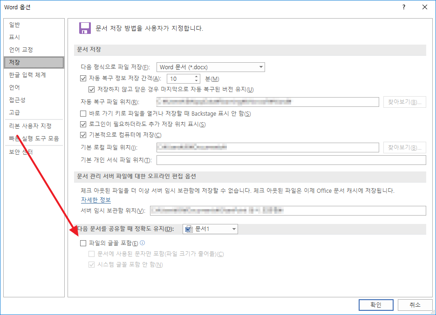Open the 고급 category

pos(14,112)
